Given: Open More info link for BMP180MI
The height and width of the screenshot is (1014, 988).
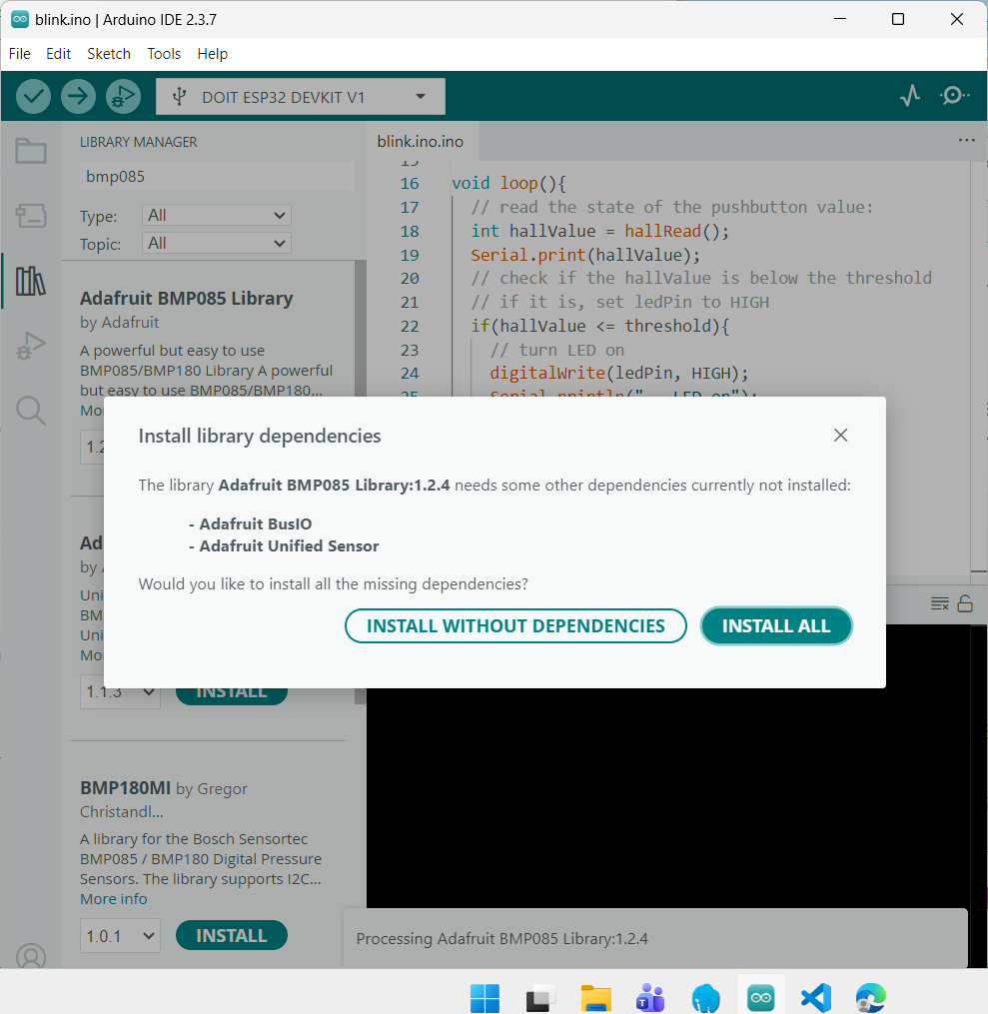Looking at the screenshot, I should click(113, 899).
